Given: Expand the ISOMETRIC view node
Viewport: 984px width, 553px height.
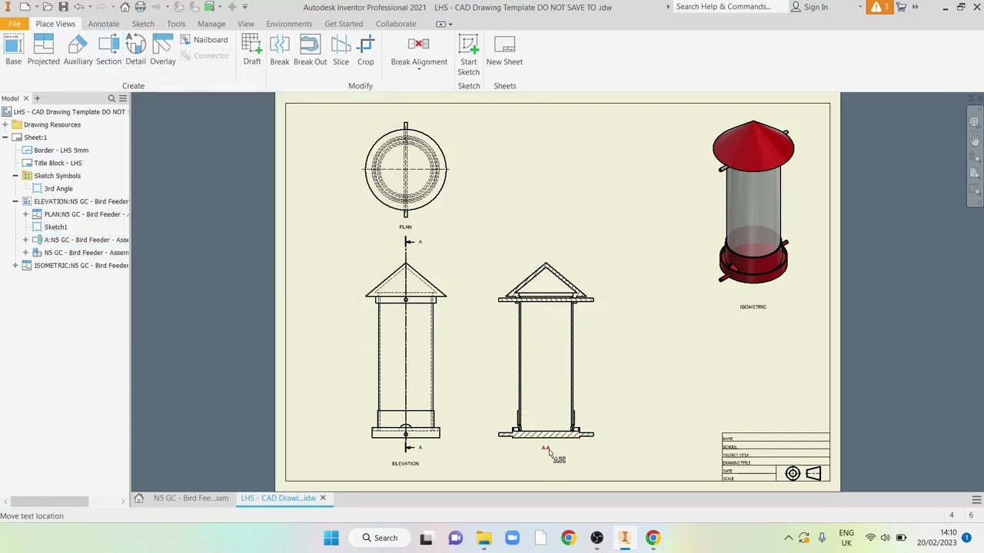Looking at the screenshot, I should (15, 266).
